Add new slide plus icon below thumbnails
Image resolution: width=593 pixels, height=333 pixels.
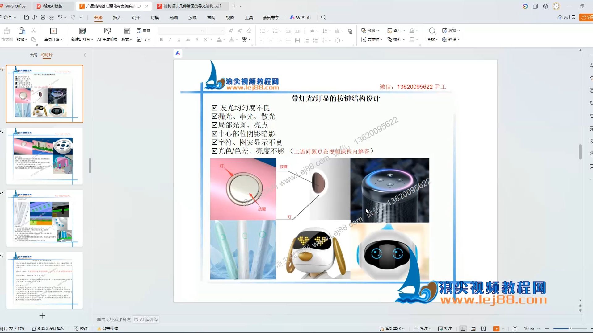[42, 315]
